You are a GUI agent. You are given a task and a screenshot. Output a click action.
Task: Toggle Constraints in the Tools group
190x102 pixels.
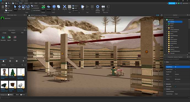pyautogui.click(x=35, y=8)
